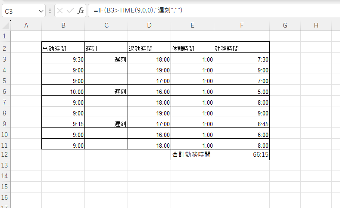Select column D header
This screenshot has height=208, width=340.
(x=149, y=25)
